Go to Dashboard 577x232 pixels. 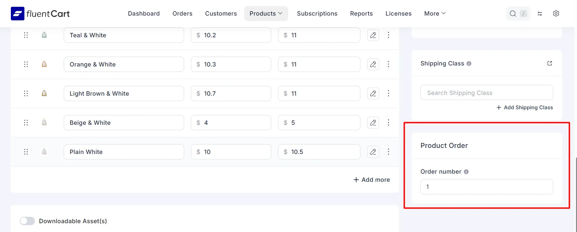click(144, 14)
